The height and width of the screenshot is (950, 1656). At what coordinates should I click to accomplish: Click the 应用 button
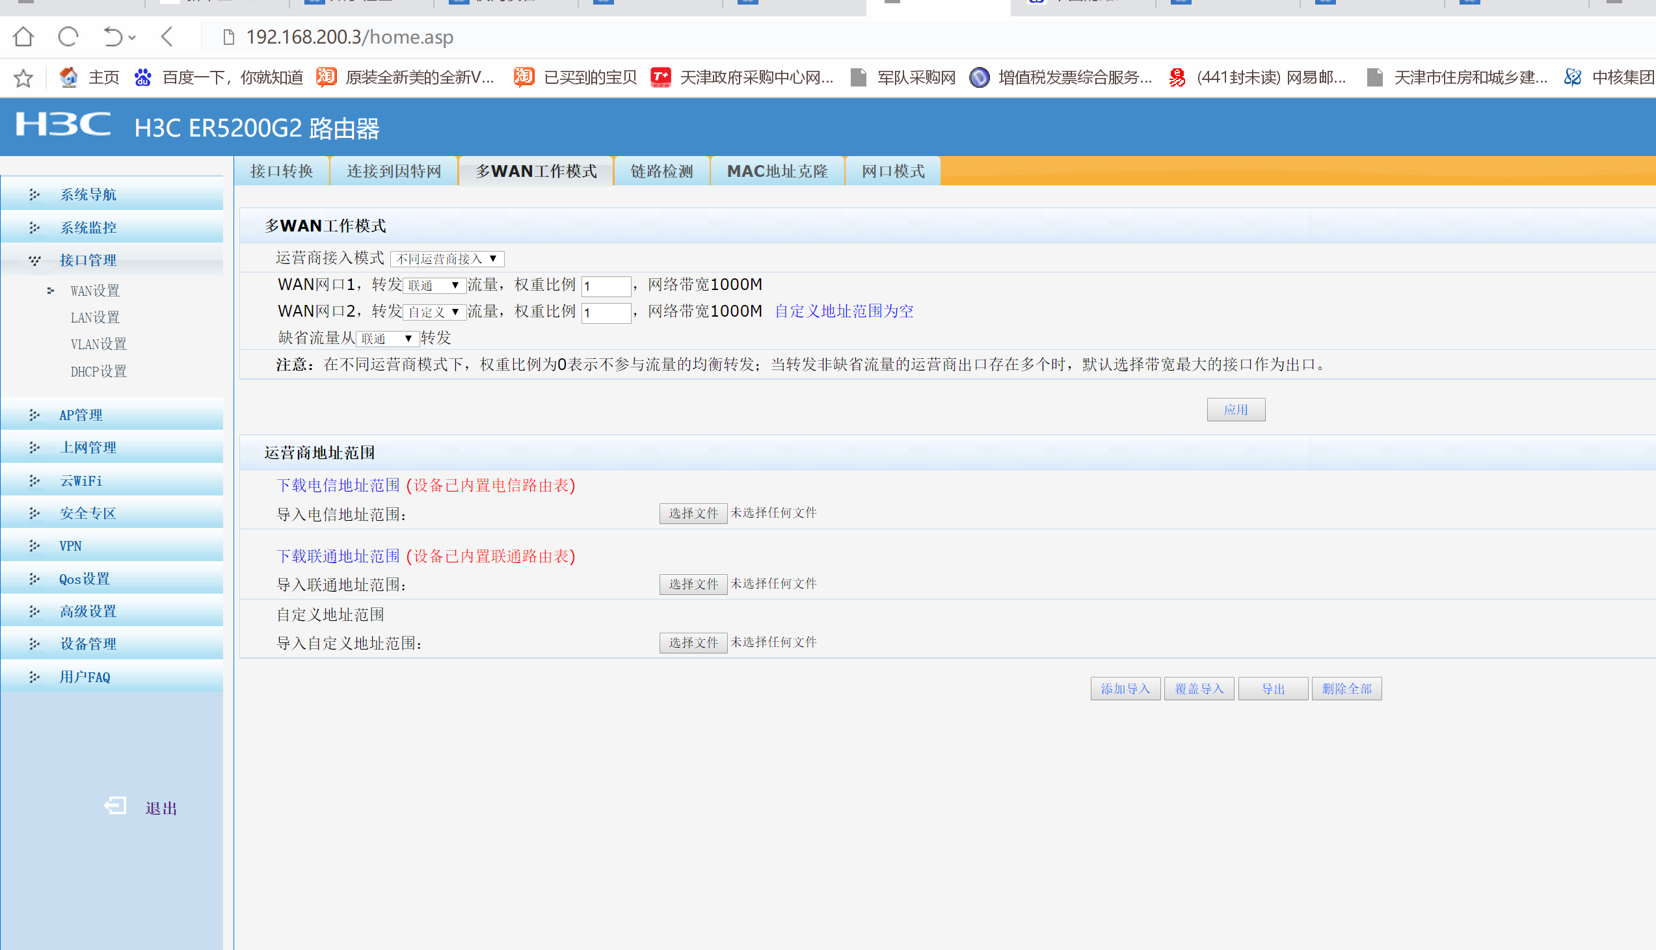click(1235, 410)
